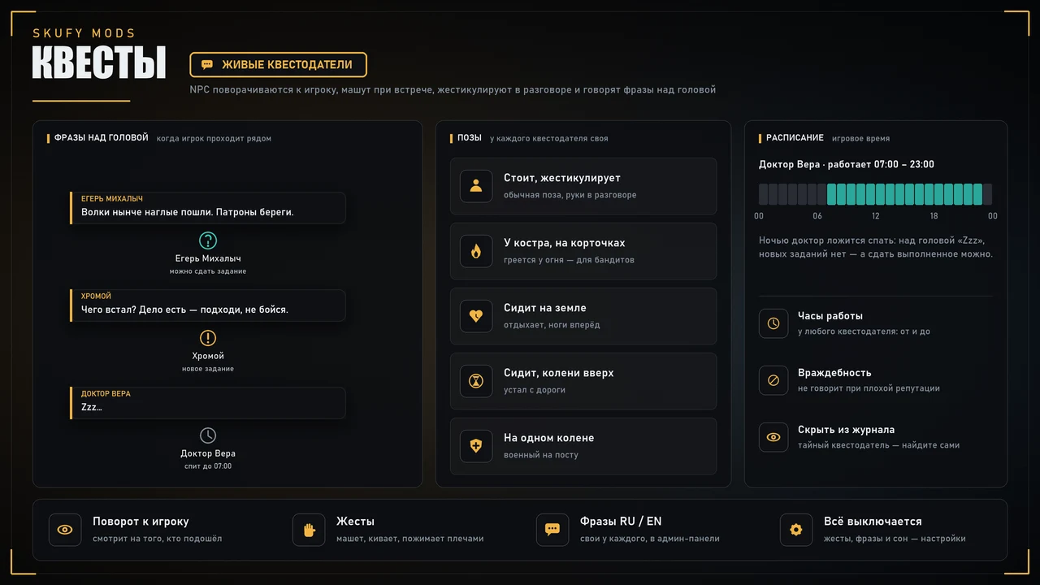Click the «Часы работы» label
This screenshot has width=1040, height=585.
(830, 316)
